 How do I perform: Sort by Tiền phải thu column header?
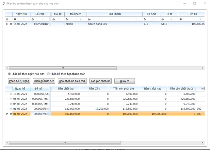(65, 89)
